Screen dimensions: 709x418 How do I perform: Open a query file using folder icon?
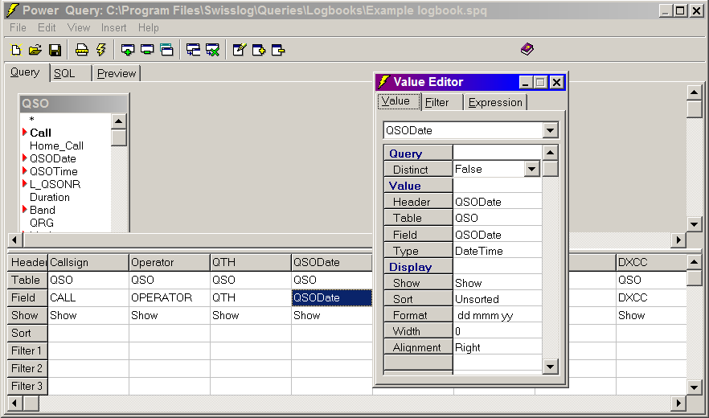coord(35,50)
